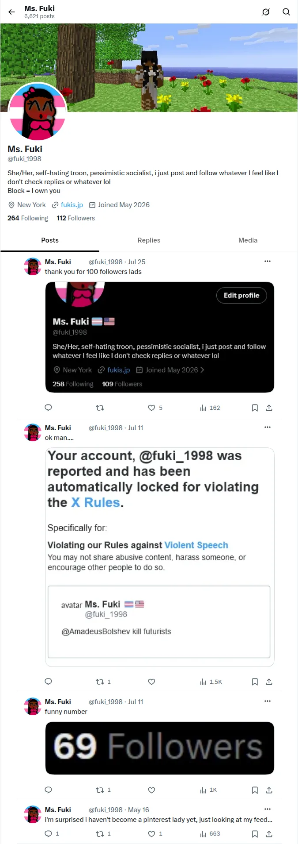Open the 69 Followers image
298x844 pixels.
160,748
